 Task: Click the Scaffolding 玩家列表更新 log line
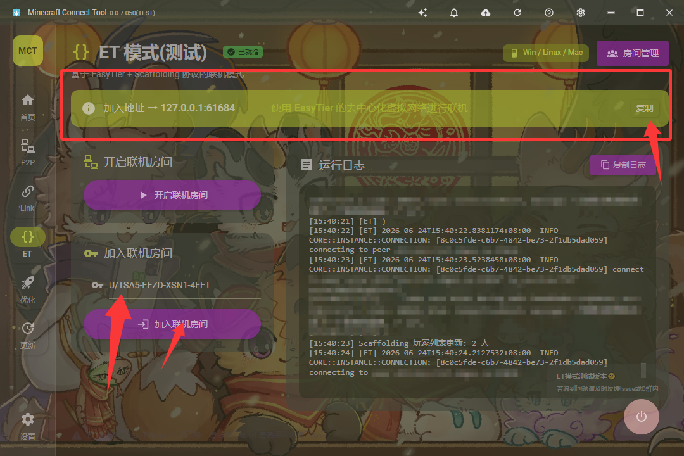pos(399,343)
